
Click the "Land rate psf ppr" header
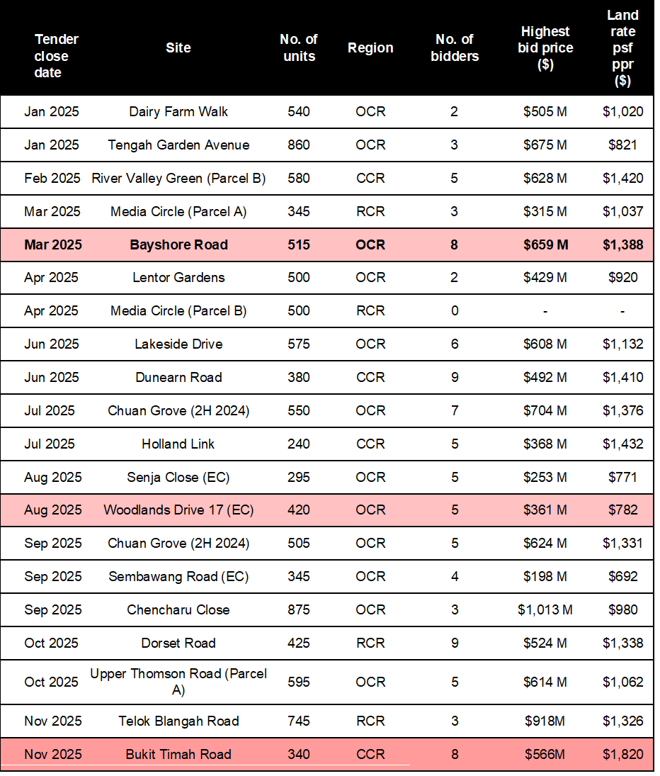coord(622,48)
